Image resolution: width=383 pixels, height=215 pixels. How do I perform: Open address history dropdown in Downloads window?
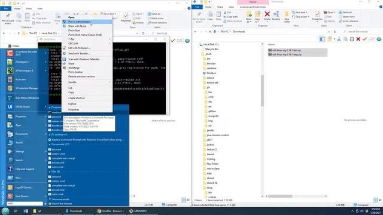(329, 32)
